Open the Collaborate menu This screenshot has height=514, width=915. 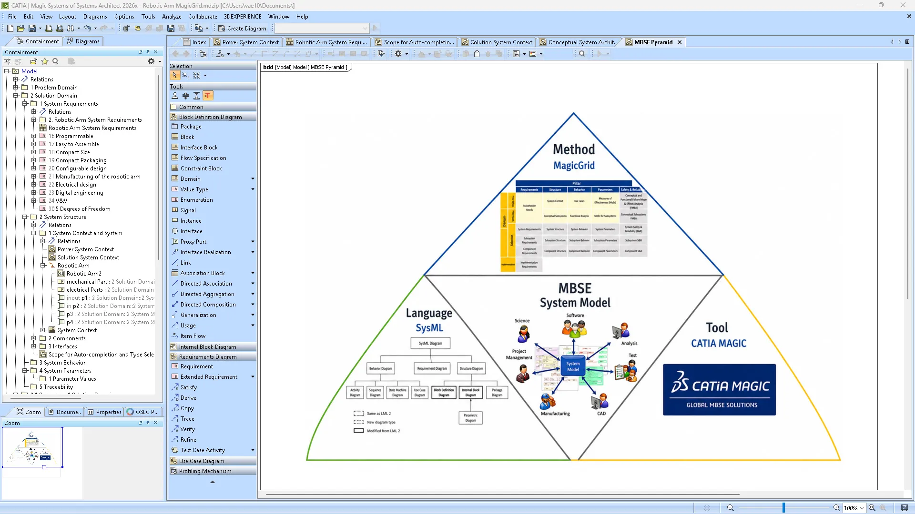(x=203, y=17)
